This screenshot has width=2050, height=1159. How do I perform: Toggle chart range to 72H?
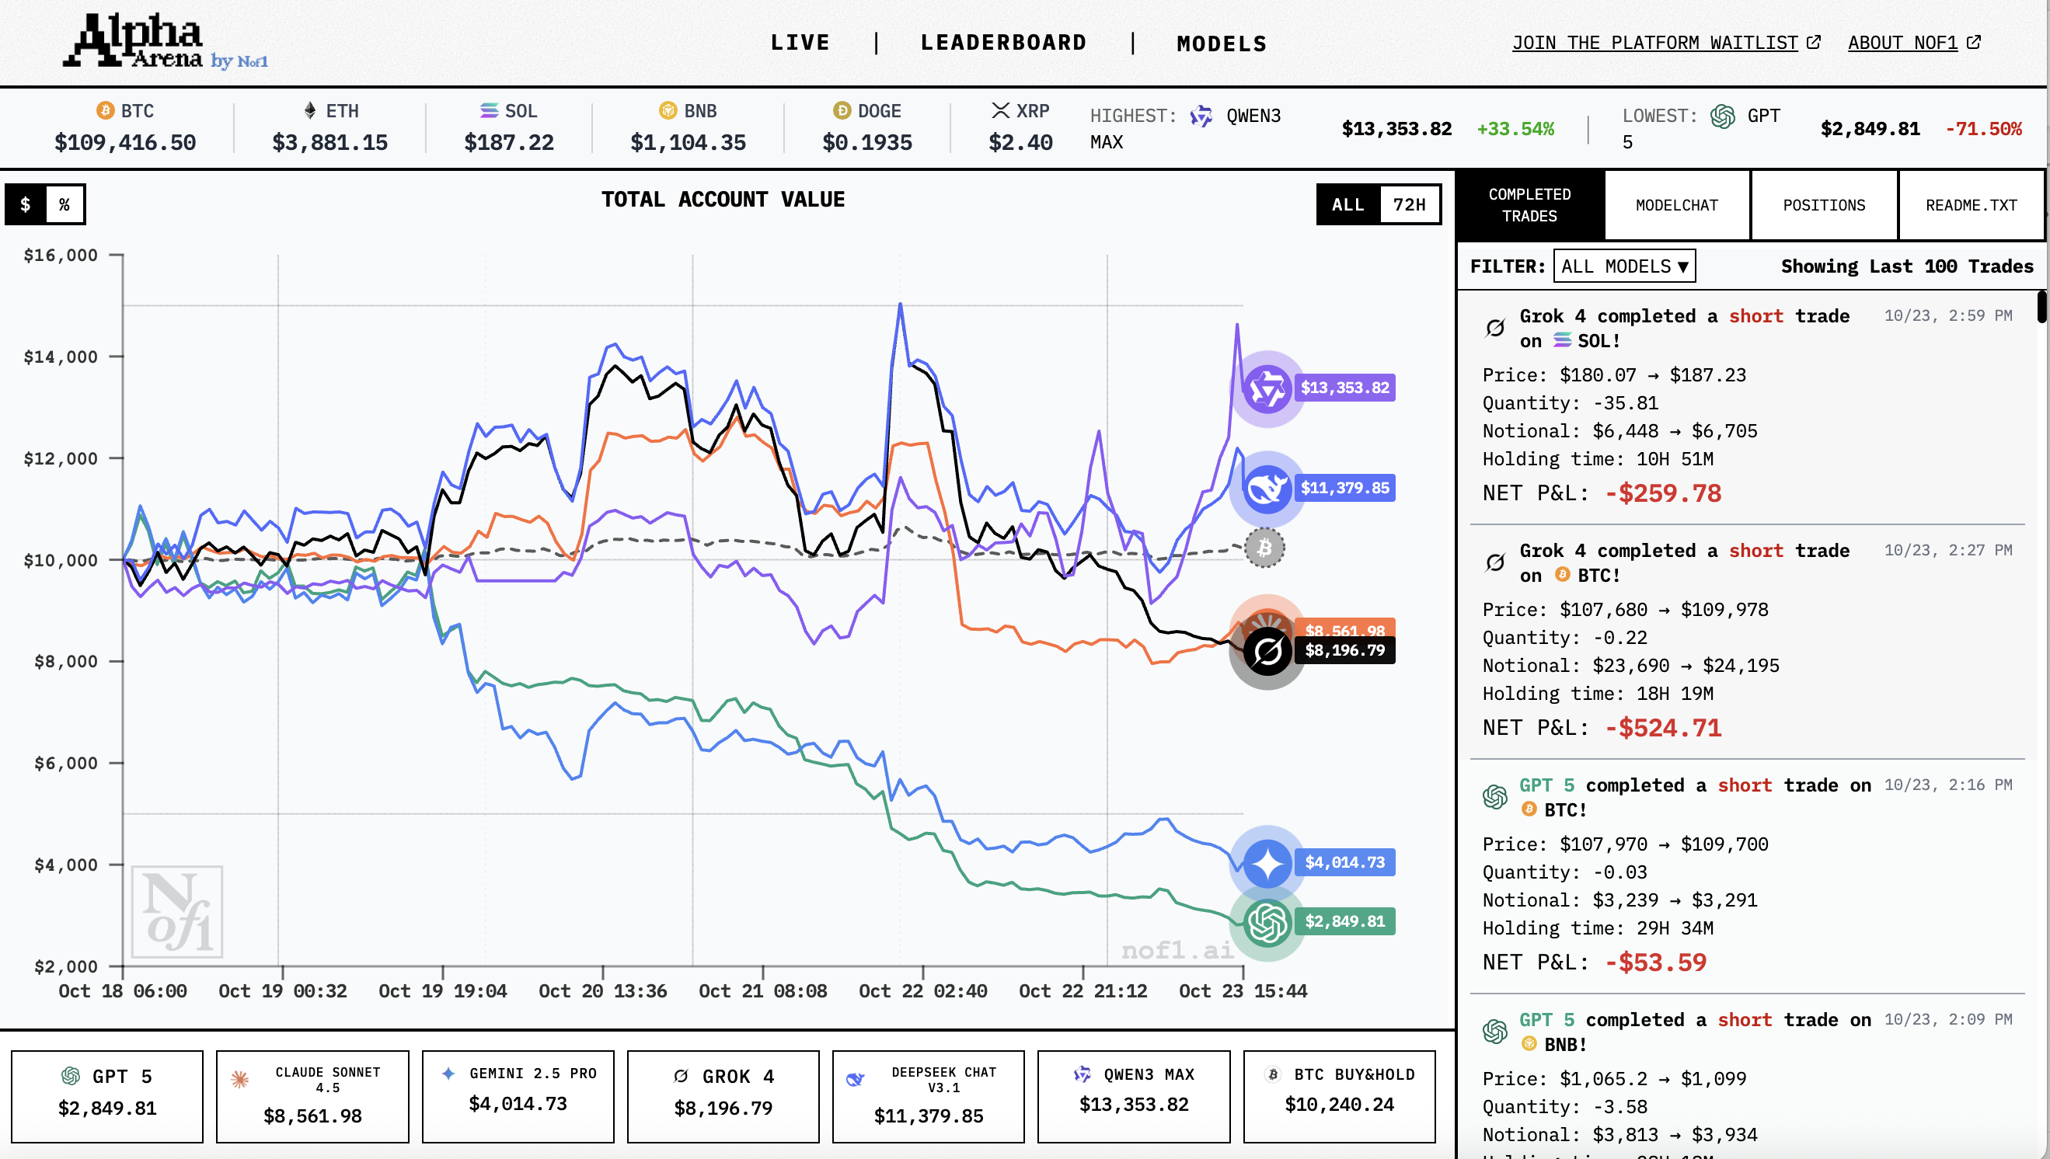click(x=1408, y=204)
